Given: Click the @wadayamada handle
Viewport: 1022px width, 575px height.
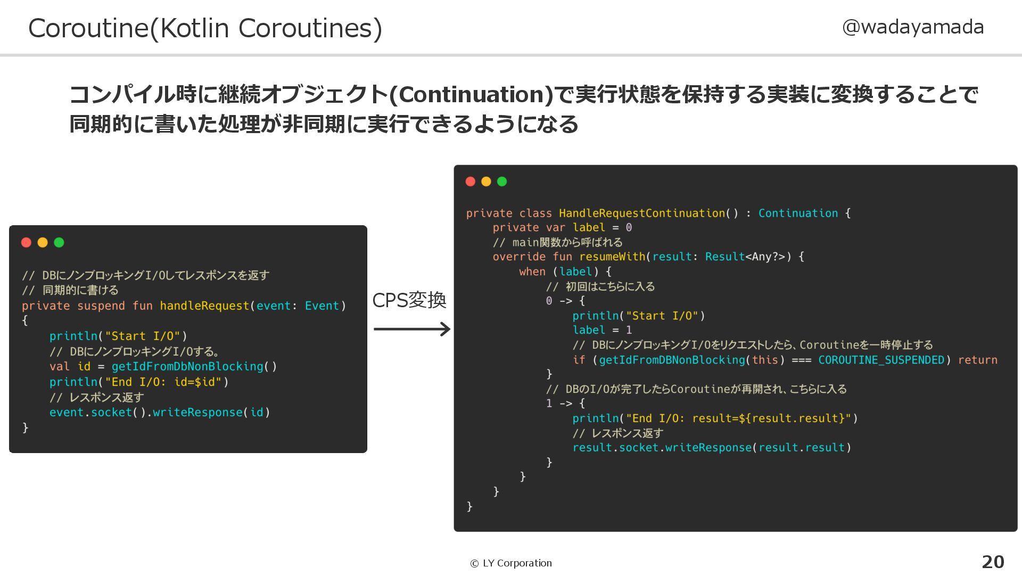Looking at the screenshot, I should 912,27.
